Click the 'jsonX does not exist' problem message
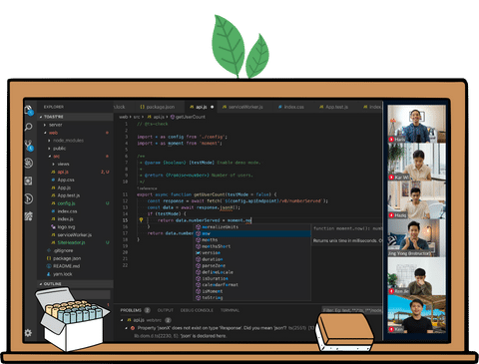The image size is (479, 364). [x=212, y=328]
